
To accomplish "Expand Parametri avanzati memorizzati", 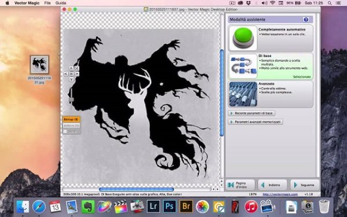I will [x=256, y=122].
